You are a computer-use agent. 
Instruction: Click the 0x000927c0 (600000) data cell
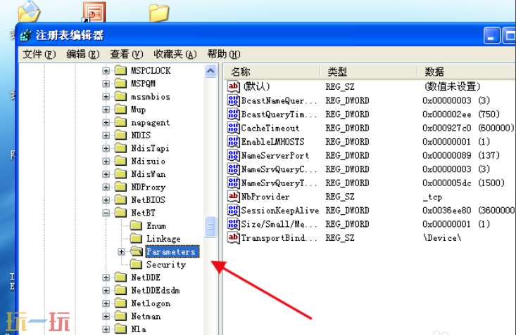point(468,128)
